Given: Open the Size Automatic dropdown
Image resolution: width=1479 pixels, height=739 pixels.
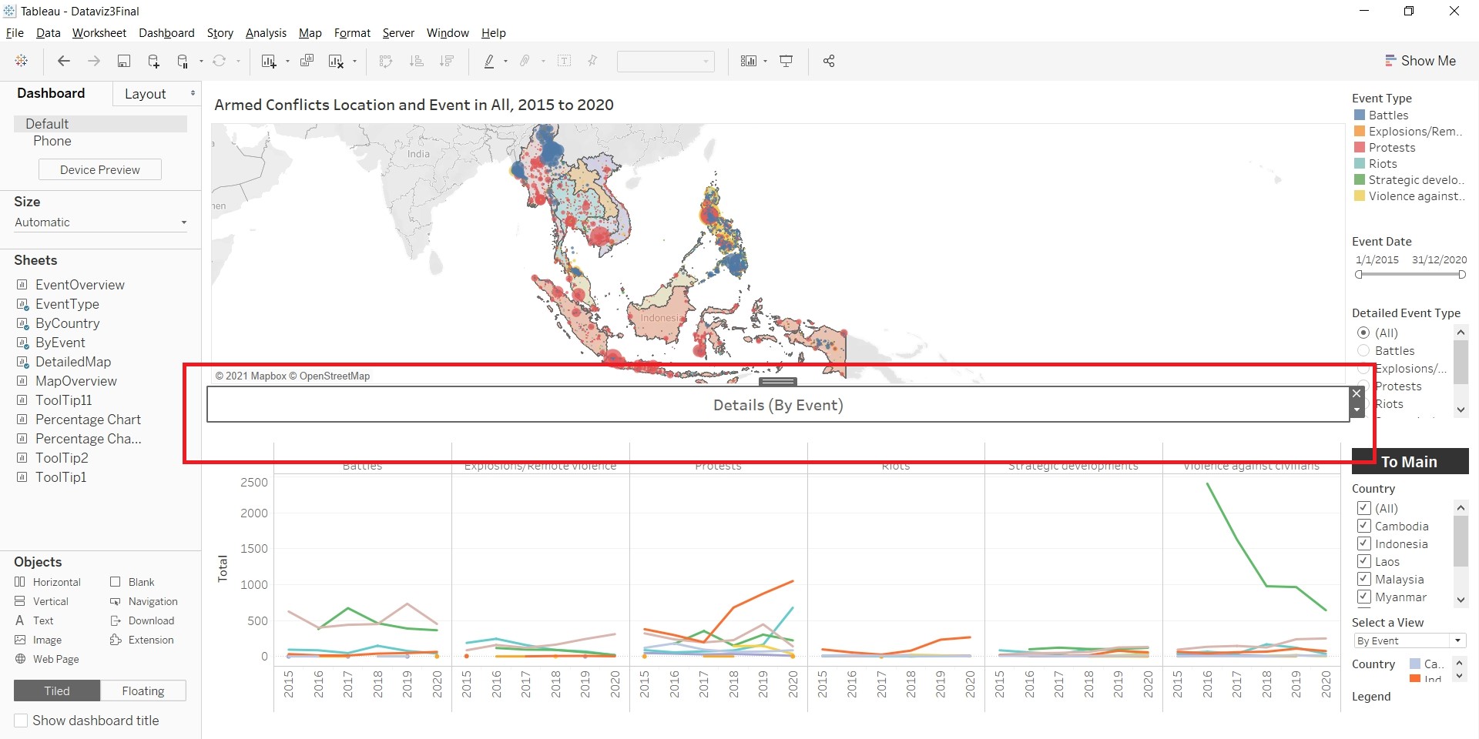Looking at the screenshot, I should pos(100,222).
